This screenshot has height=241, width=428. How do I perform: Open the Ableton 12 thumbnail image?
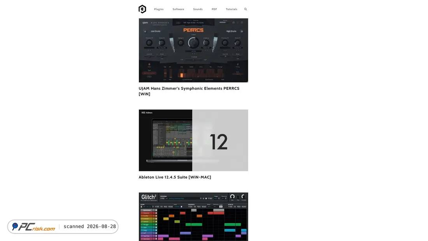193,141
